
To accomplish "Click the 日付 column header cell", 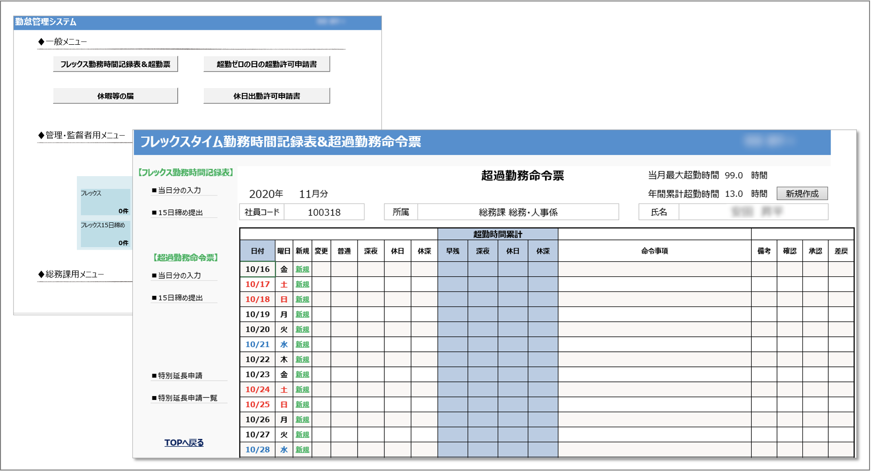I will (257, 251).
